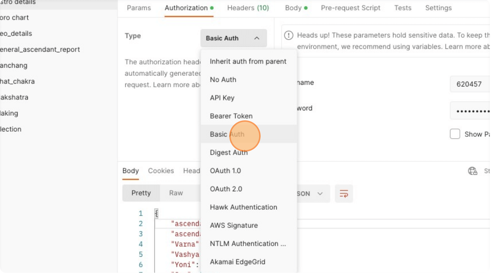Select Inherit auth from parent
The height and width of the screenshot is (277, 492).
(248, 61)
